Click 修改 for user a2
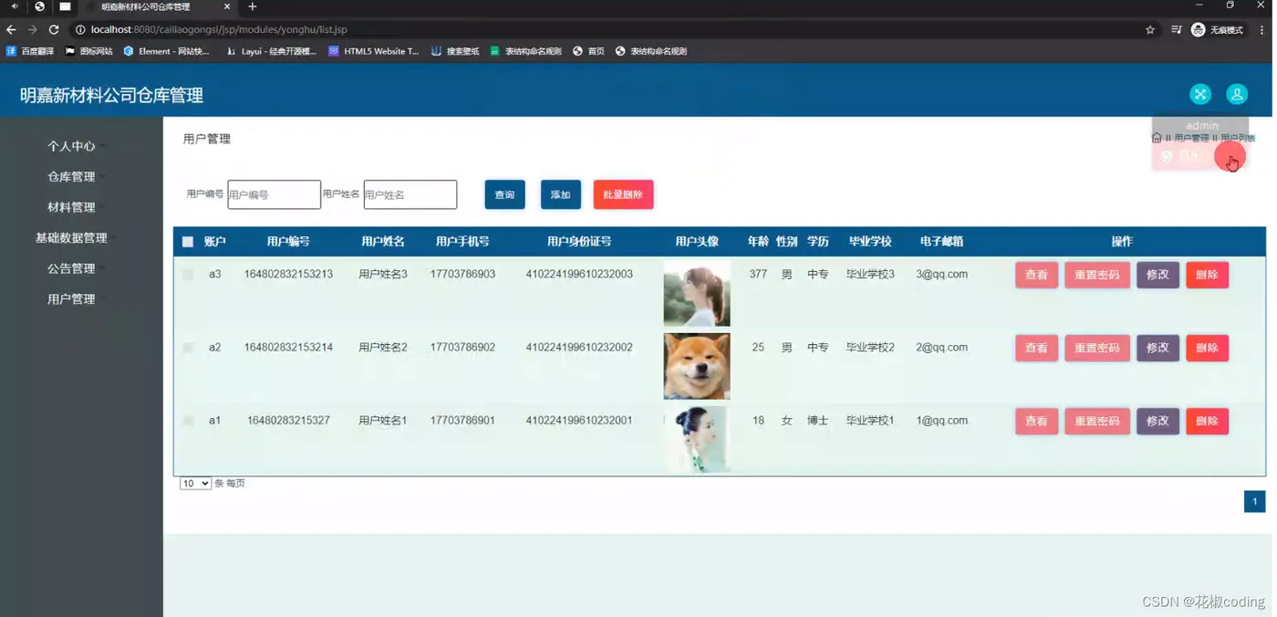 point(1158,348)
